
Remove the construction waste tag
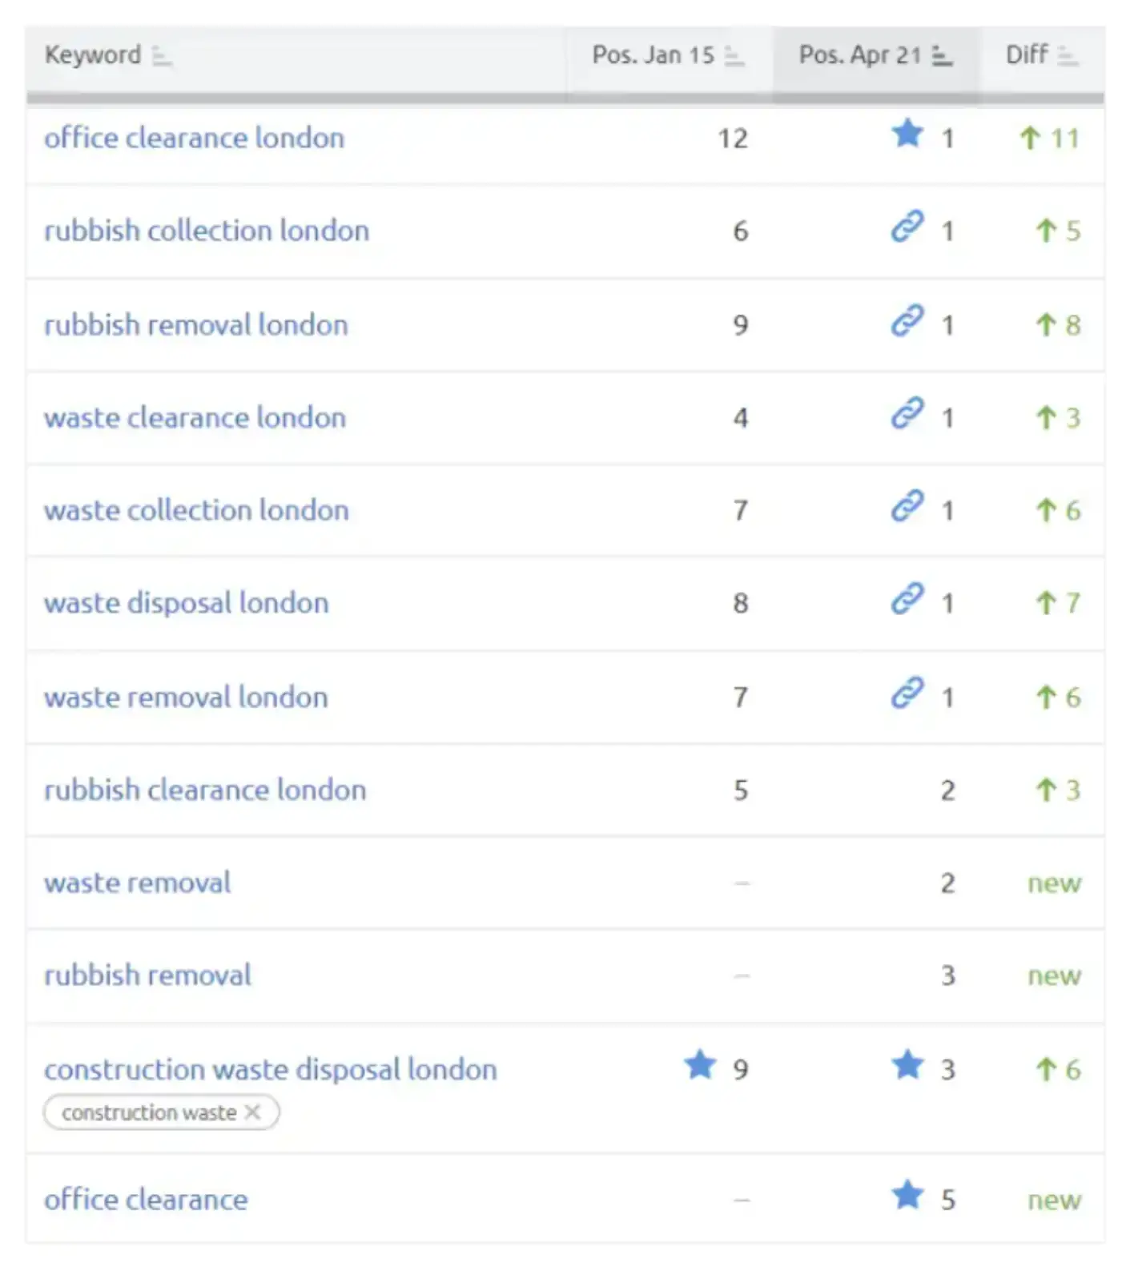click(253, 1112)
